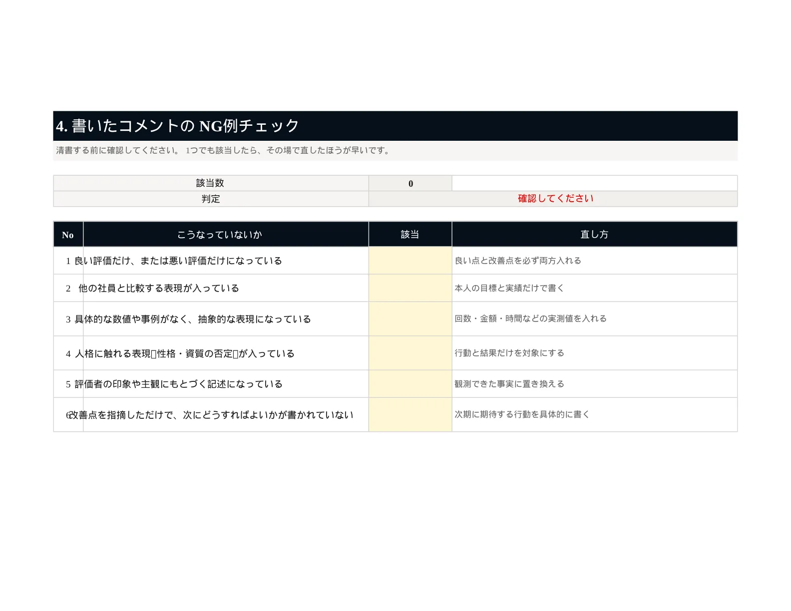
Task: Click fix text '観測できた事実に置き換える'
Action: pos(509,384)
